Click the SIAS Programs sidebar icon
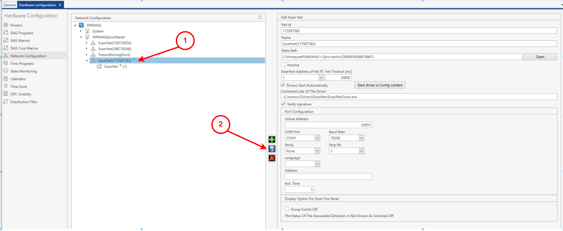Screen dimensions: 563x231 click(6, 33)
